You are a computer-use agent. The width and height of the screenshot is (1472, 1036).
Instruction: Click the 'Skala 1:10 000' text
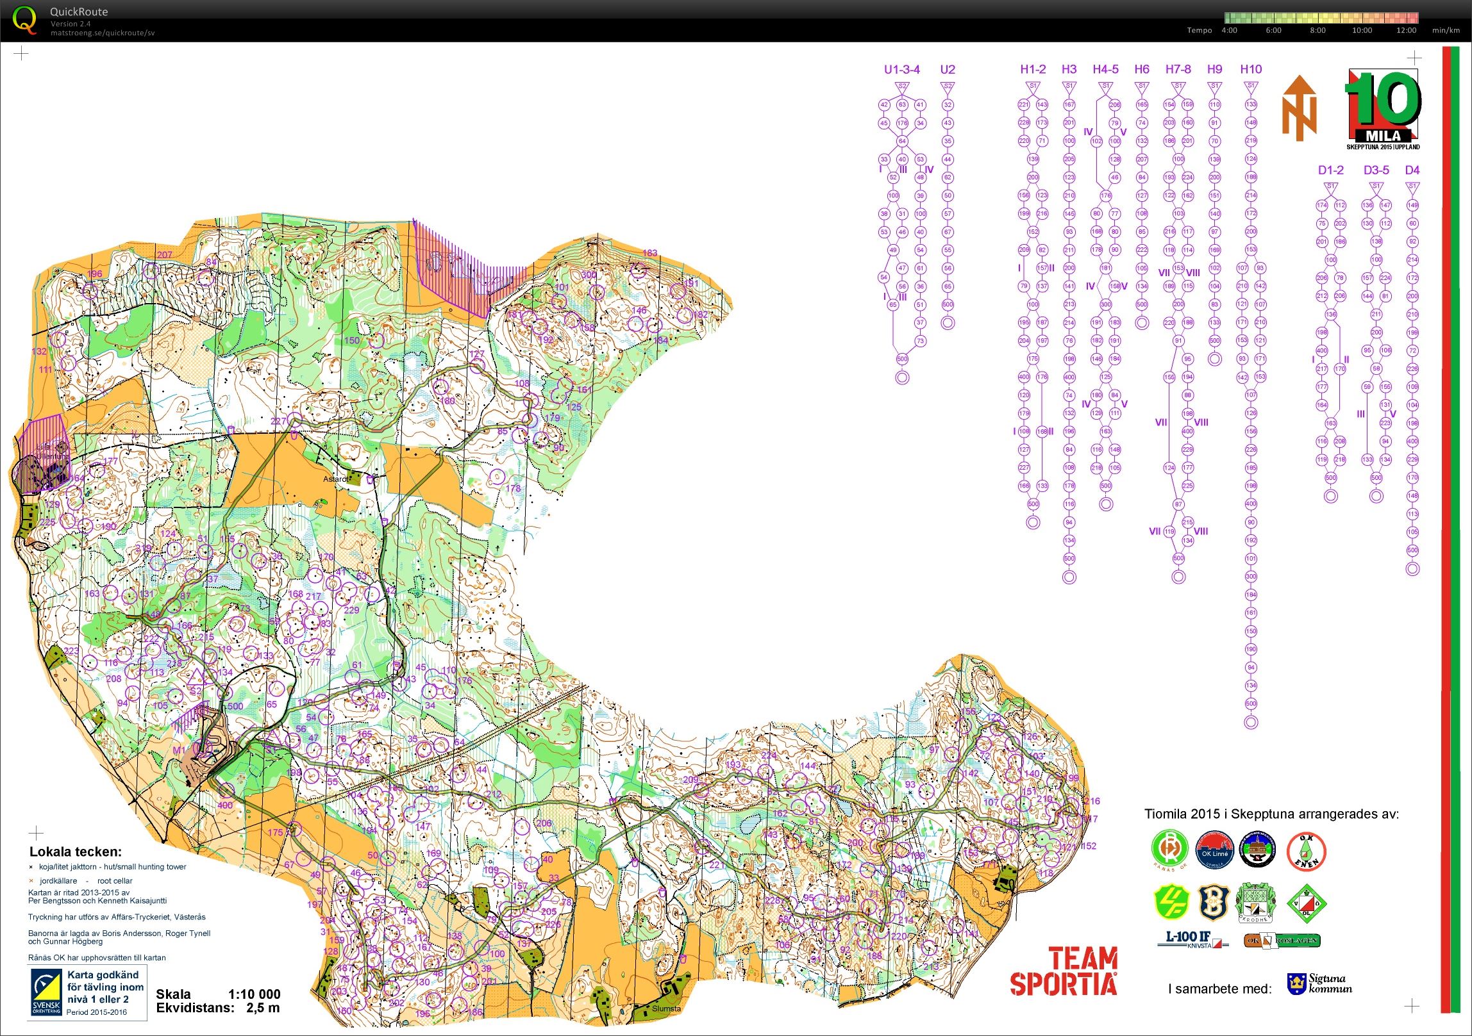pos(218,994)
